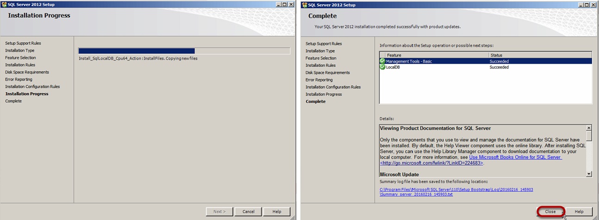Click SQL Server Setup icon in left titlebar
Image resolution: width=599 pixels, height=220 pixels.
pos(4,4)
